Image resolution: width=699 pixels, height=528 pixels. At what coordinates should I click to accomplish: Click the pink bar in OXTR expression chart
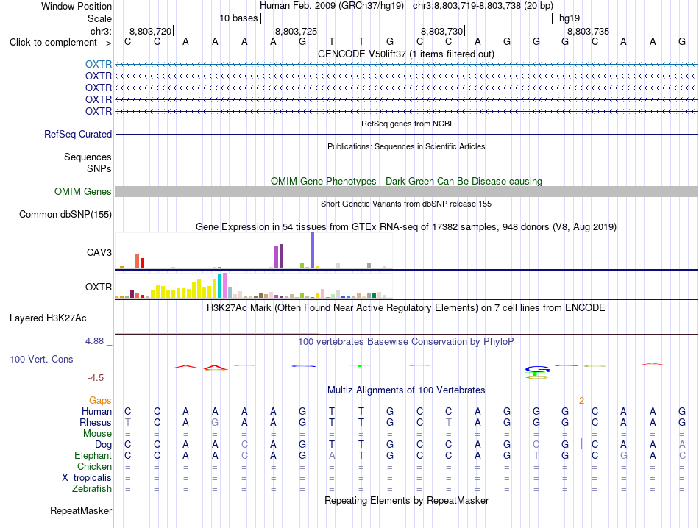coord(224,285)
